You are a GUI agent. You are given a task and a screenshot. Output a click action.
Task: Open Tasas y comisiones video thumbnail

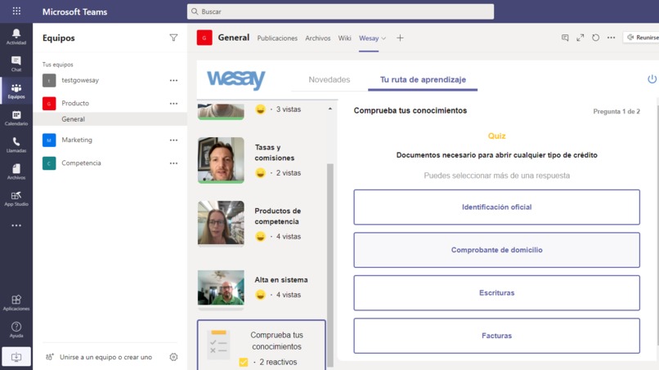click(221, 160)
